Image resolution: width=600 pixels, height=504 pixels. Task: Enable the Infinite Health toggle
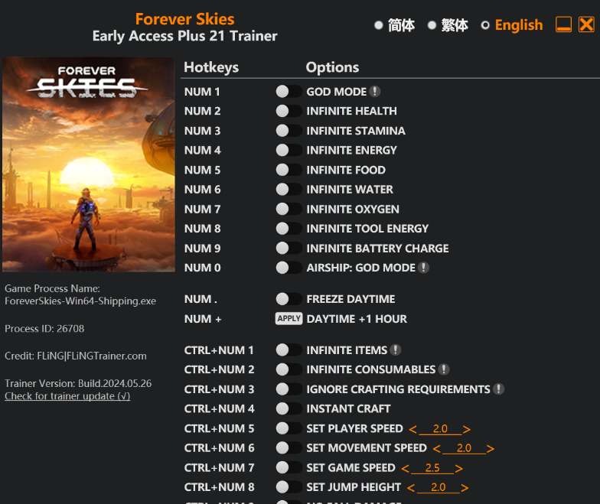coord(289,111)
